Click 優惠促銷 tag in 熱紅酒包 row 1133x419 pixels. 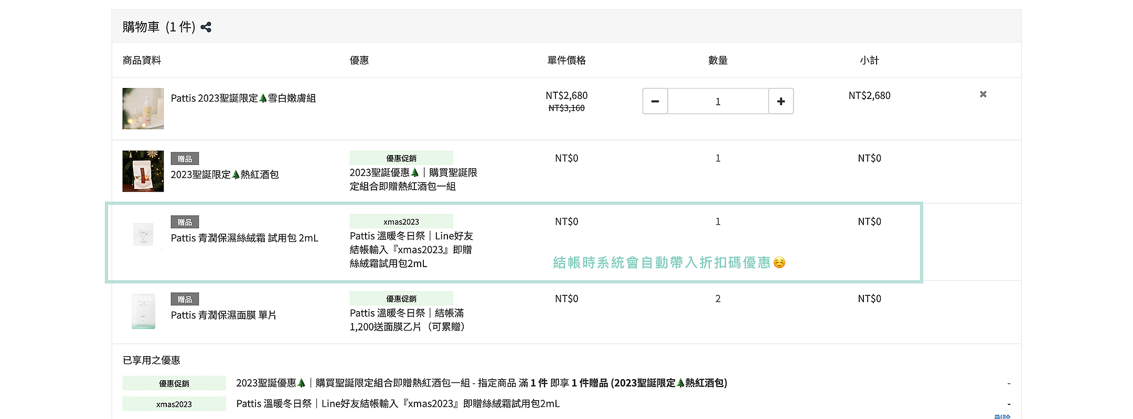tap(401, 158)
